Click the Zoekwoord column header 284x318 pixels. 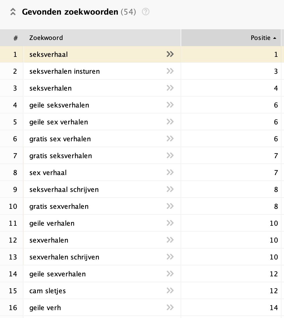tap(46, 38)
